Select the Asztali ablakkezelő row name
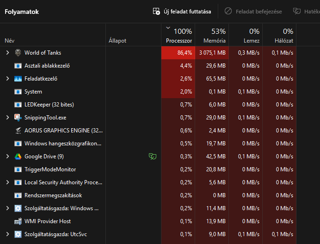 47,66
